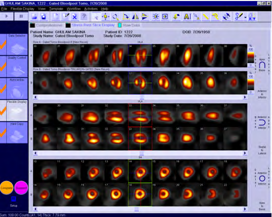Select the yellow angled measurement tool

(x=215, y=17)
